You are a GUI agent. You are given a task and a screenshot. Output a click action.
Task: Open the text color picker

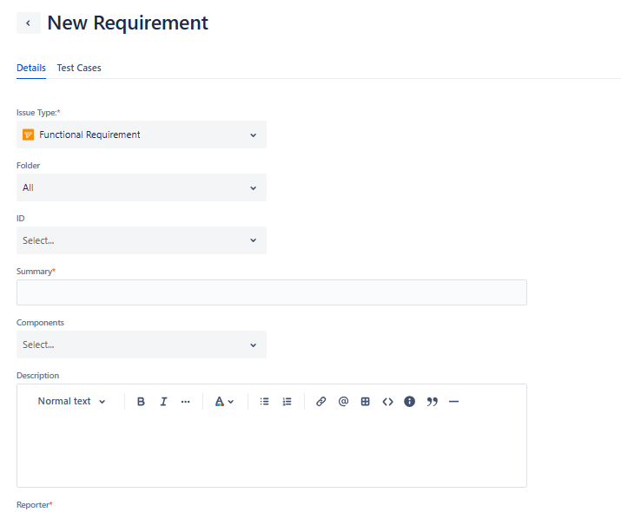point(224,402)
